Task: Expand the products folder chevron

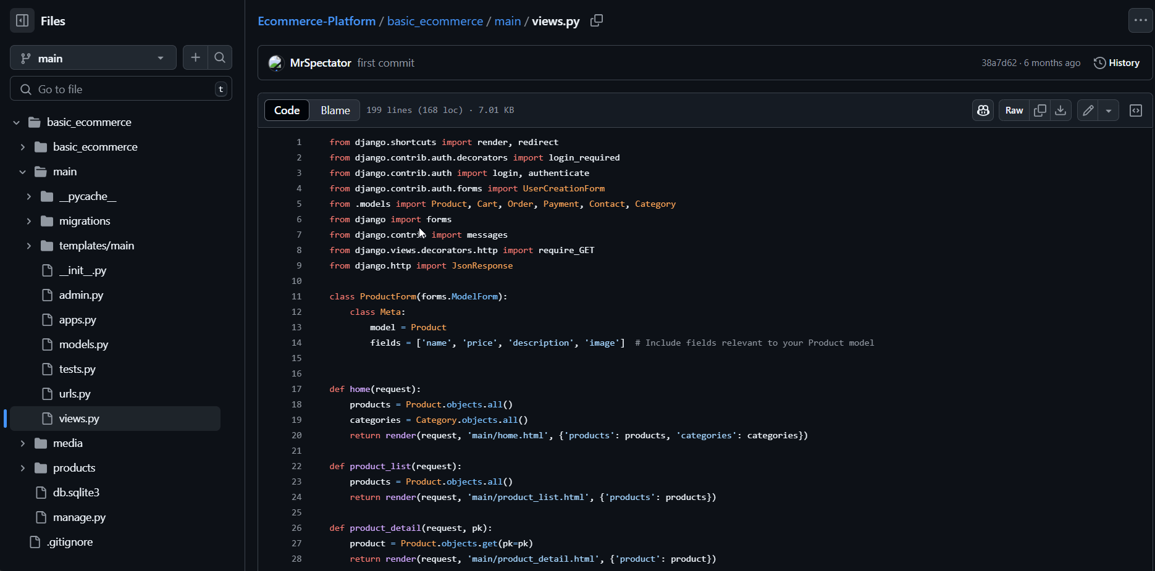Action: (x=23, y=468)
